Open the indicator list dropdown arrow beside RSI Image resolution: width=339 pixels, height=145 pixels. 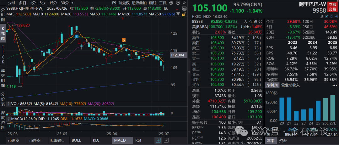[166, 140]
